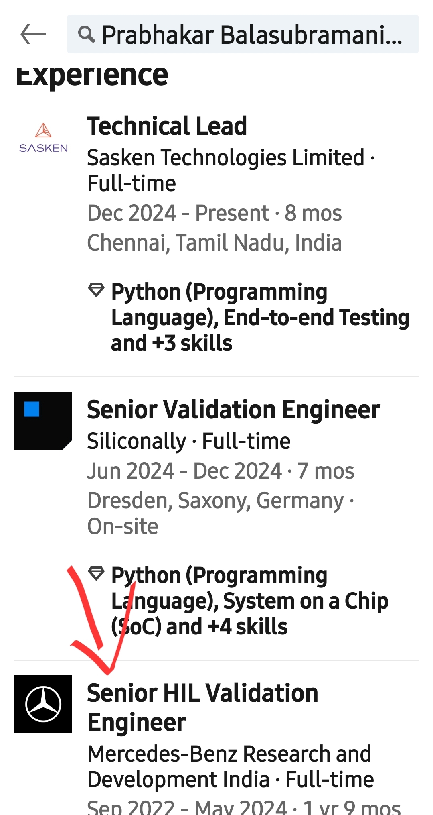Tap the Dec 2024 - Present date line
The image size is (433, 815).
click(x=214, y=213)
